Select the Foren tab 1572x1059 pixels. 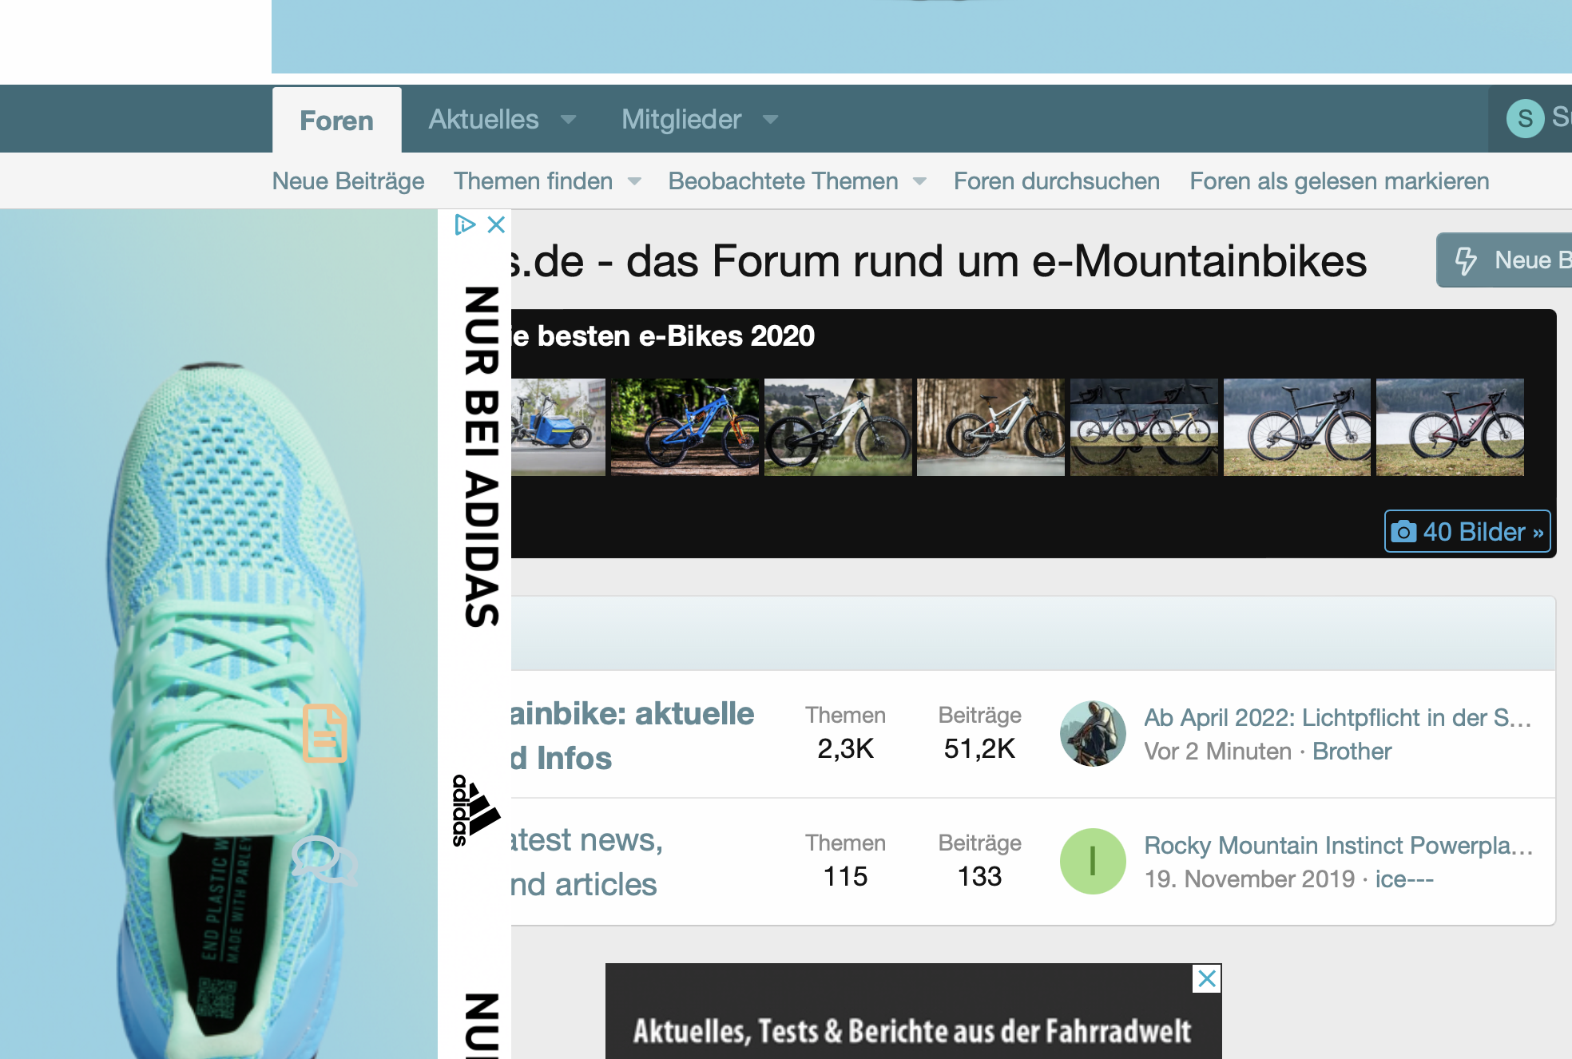[336, 121]
